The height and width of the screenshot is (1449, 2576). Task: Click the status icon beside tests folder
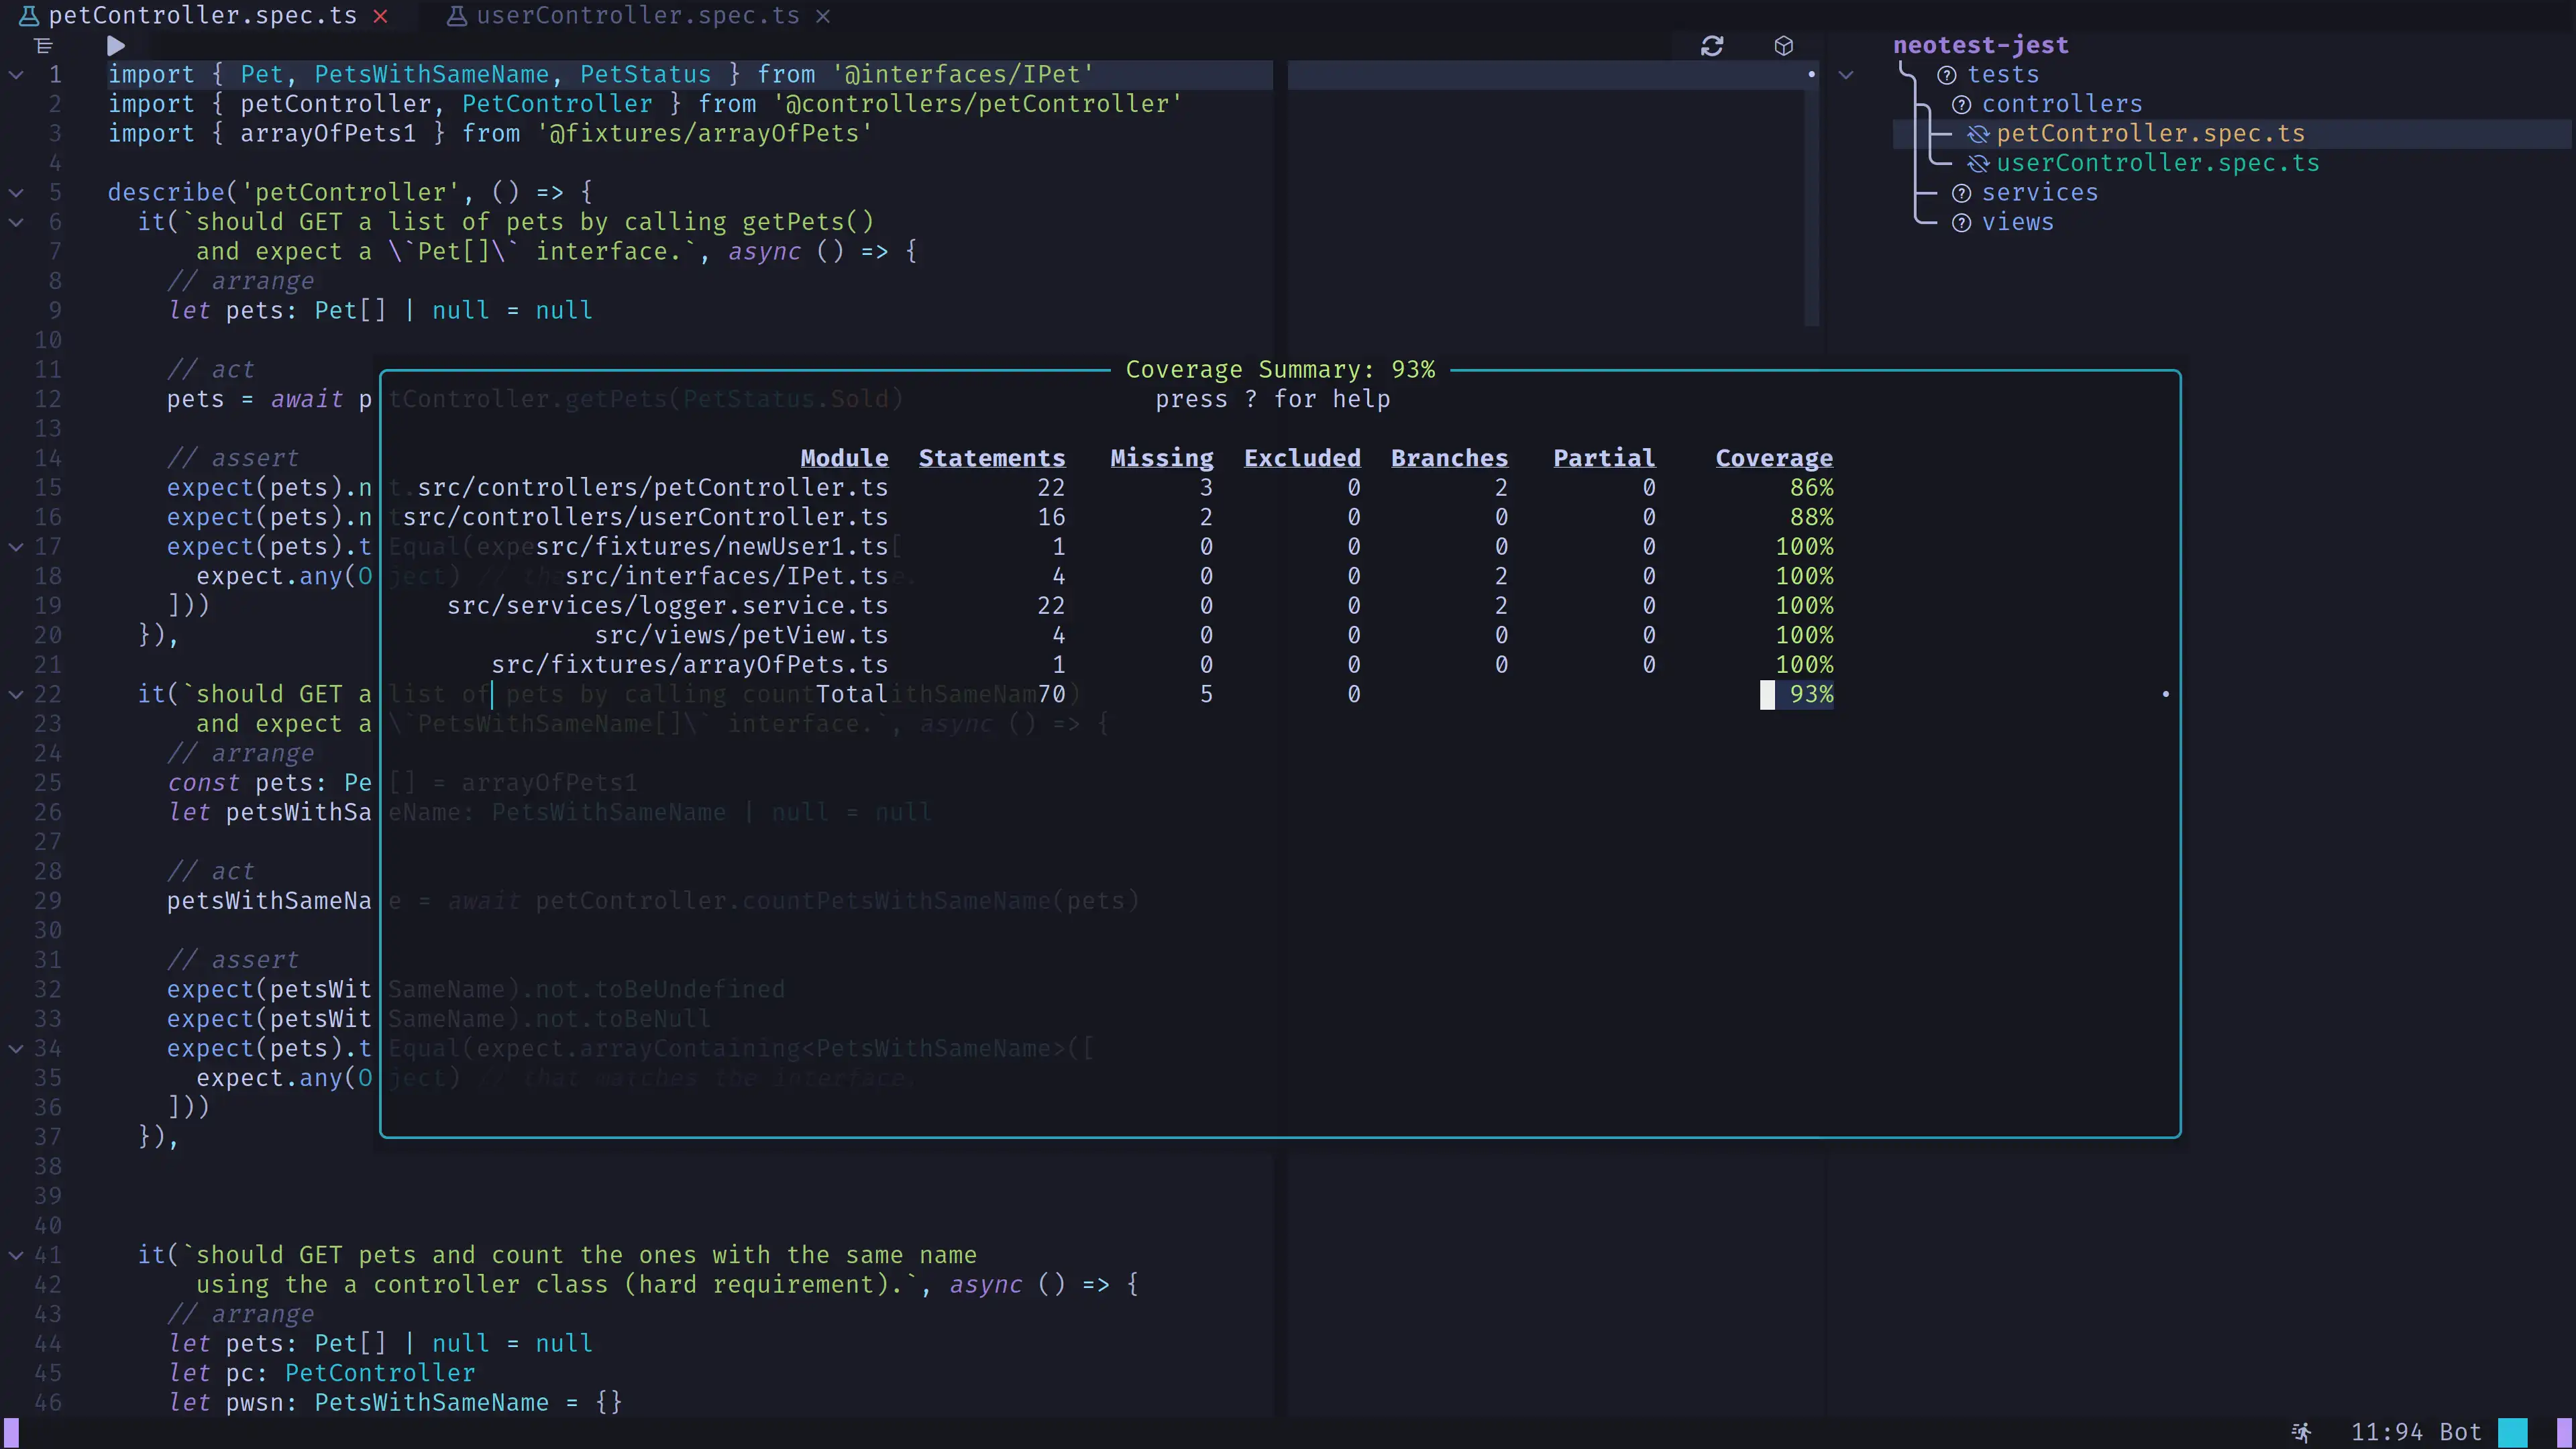coord(1947,75)
